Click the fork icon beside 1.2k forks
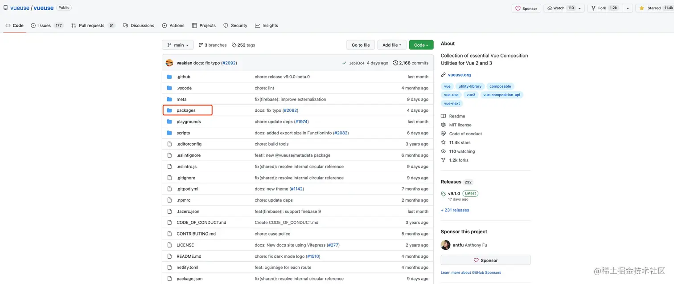Viewport: 674px width, 284px height. (443, 160)
